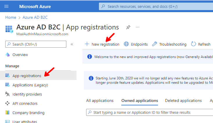Screen dimensions: 213x123
Task: Click the Identity providers people icon
Action: (x=7, y=94)
